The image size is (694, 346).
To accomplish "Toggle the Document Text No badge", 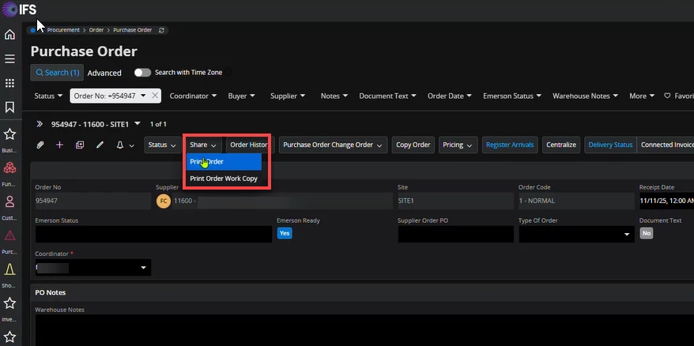I will click(647, 233).
